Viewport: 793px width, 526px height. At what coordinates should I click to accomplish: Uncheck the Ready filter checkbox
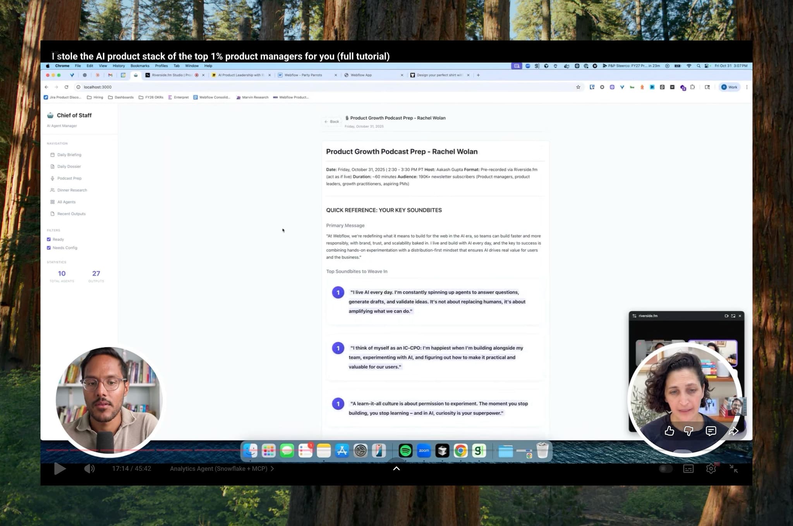click(x=49, y=239)
